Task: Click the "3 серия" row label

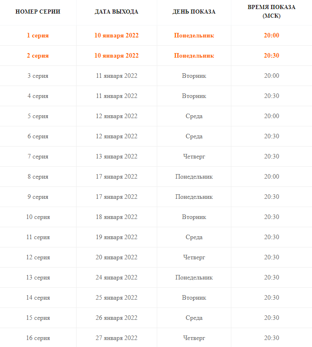Action: [38, 76]
